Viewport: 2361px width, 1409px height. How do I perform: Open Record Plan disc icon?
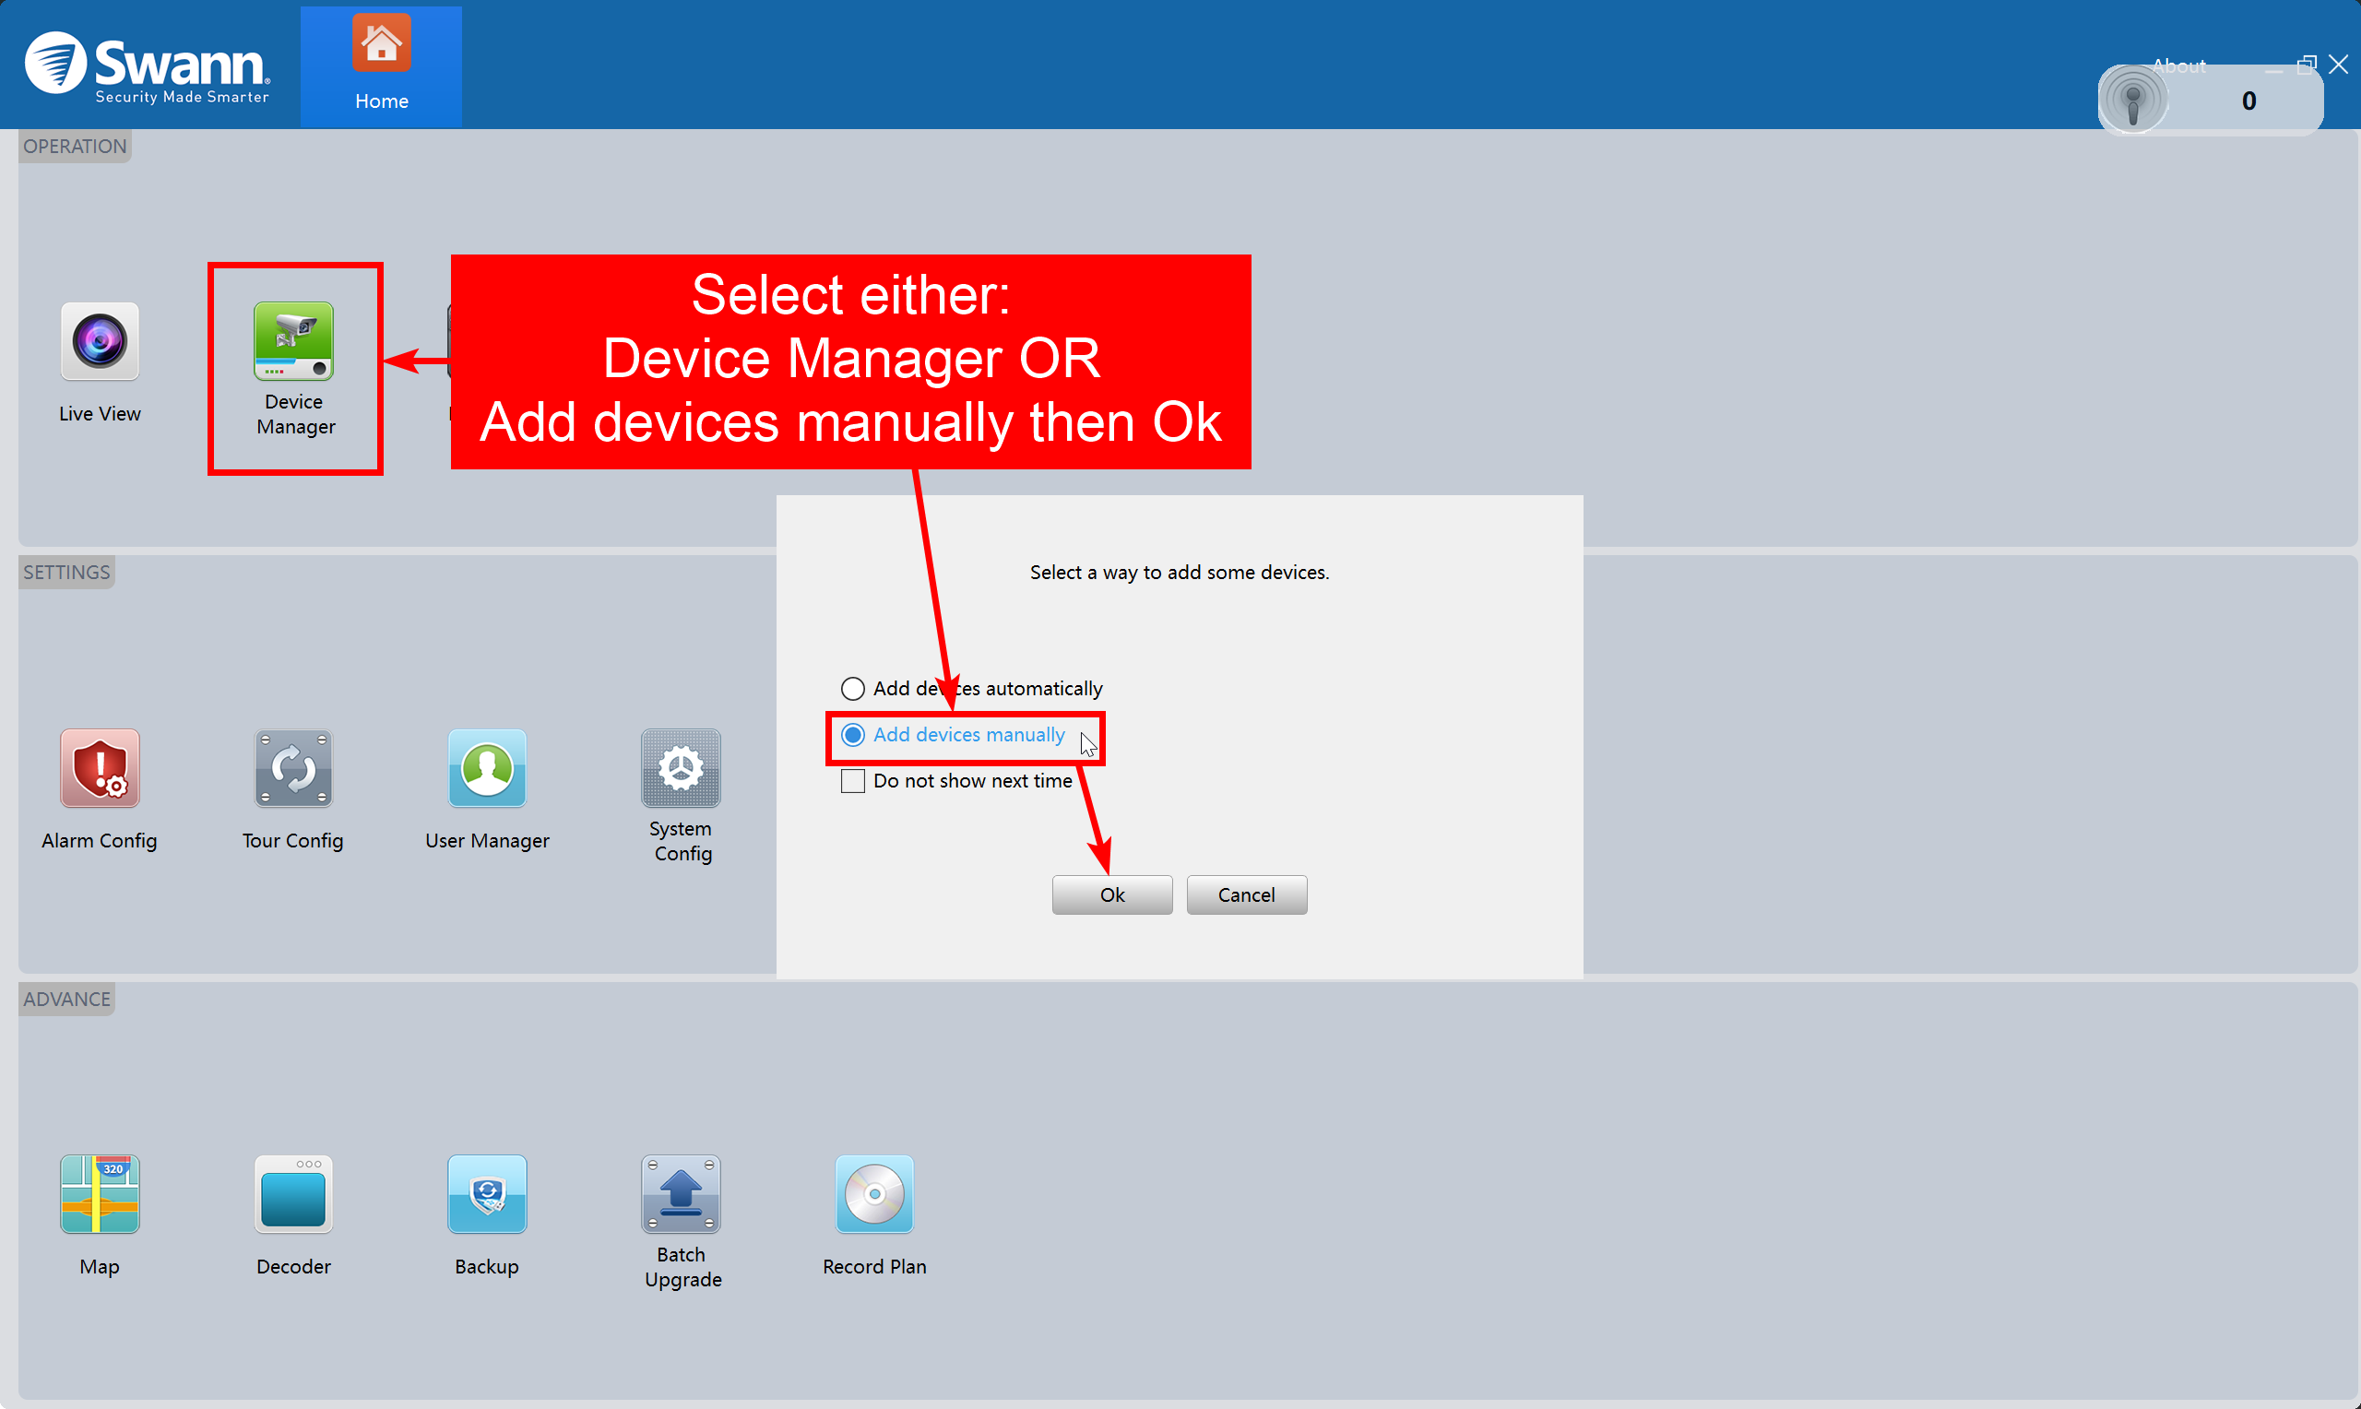874,1194
